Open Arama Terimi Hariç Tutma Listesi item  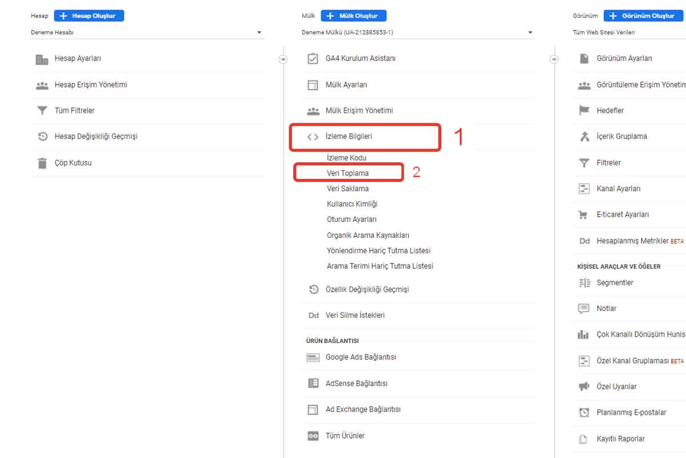coord(380,266)
